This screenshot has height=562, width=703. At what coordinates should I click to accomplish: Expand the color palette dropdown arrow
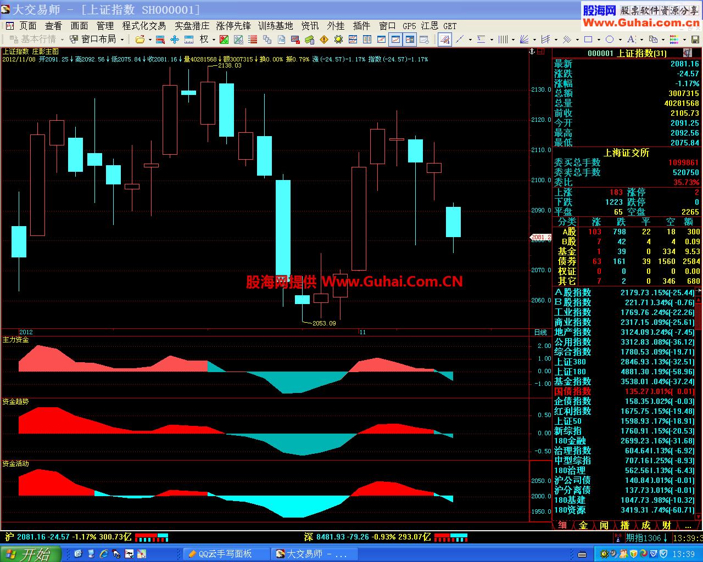(685, 40)
